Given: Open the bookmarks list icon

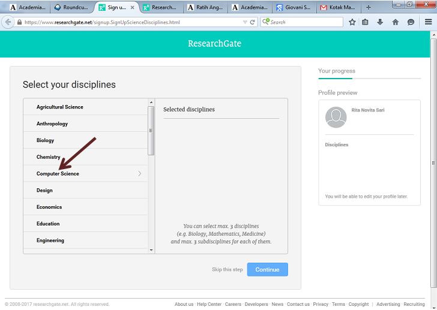Looking at the screenshot, I should click(x=365, y=22).
